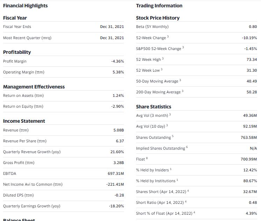Click the Float footnote 8 superscript
The height and width of the screenshot is (221, 261).
(147, 158)
